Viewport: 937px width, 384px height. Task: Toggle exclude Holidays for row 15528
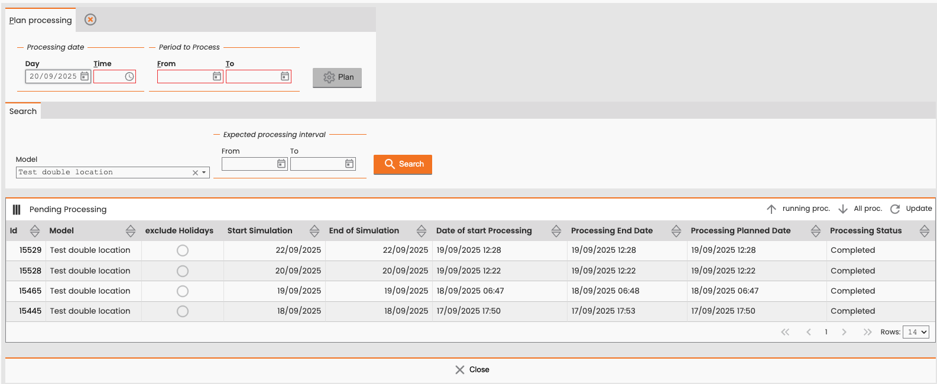183,271
